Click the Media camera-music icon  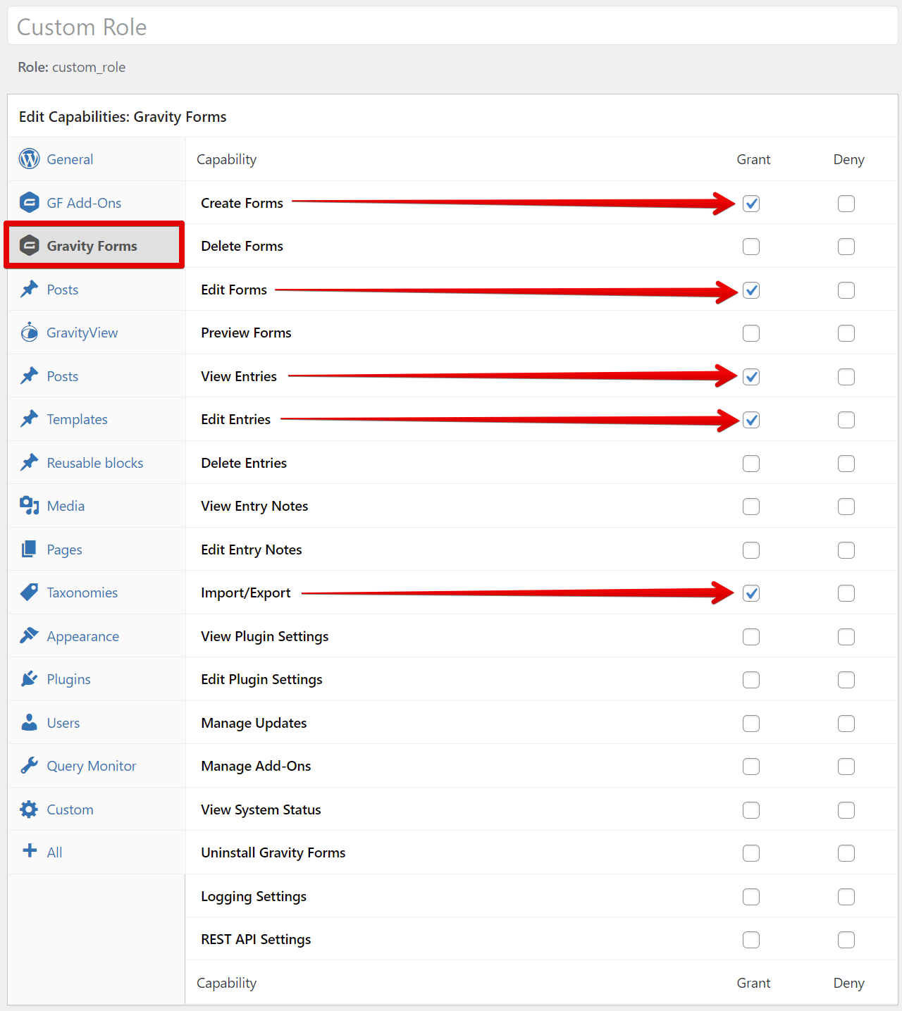pos(29,506)
